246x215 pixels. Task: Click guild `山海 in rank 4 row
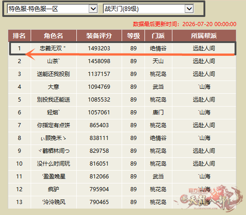coord(204,87)
